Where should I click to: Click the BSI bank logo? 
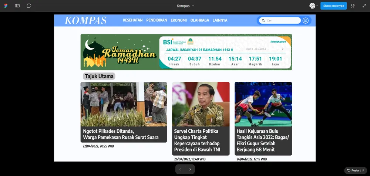[x=175, y=42]
